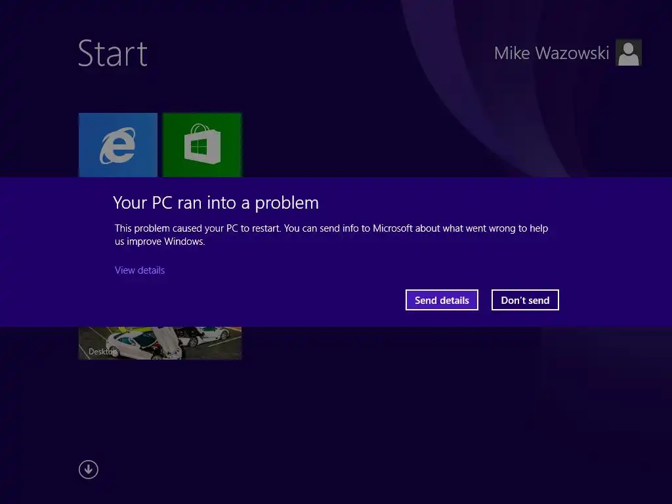Send details to Microsoft
672x504 pixels.
(442, 300)
